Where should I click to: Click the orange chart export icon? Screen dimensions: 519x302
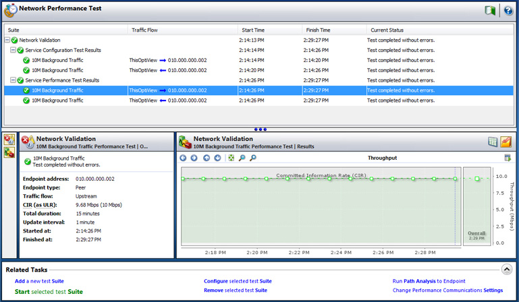point(506,142)
